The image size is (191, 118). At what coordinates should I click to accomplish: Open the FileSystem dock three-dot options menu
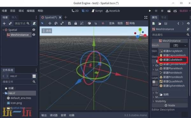click(x=36, y=70)
